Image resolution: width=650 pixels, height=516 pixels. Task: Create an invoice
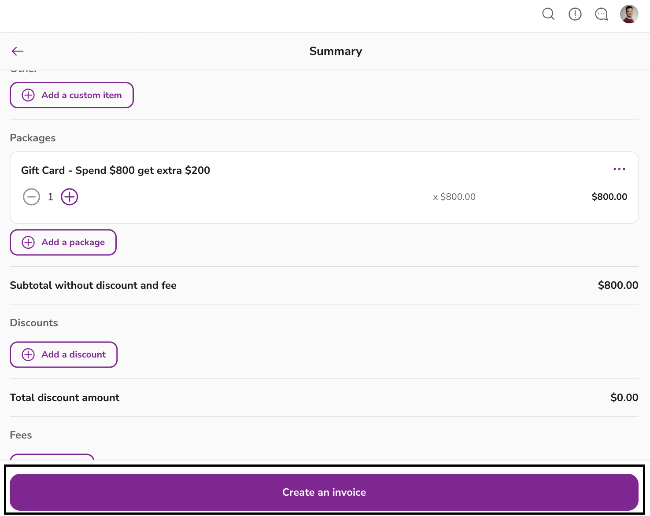[x=324, y=492]
